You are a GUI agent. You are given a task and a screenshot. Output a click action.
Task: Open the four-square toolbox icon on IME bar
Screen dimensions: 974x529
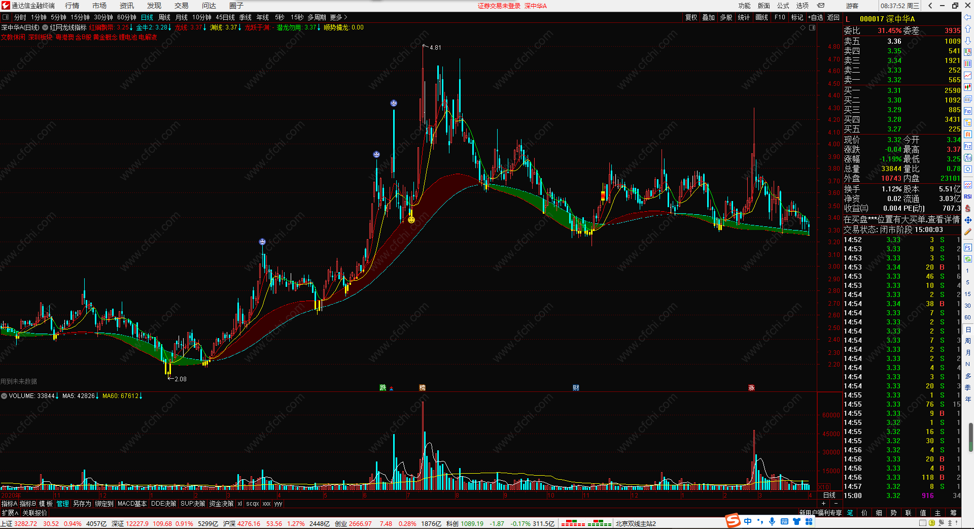click(809, 521)
